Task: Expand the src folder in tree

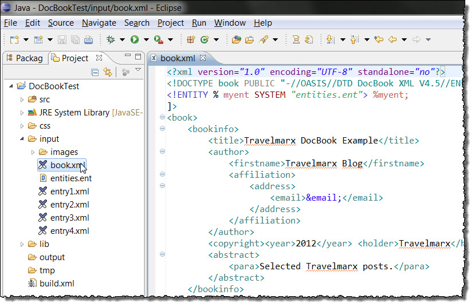Action: coord(22,99)
